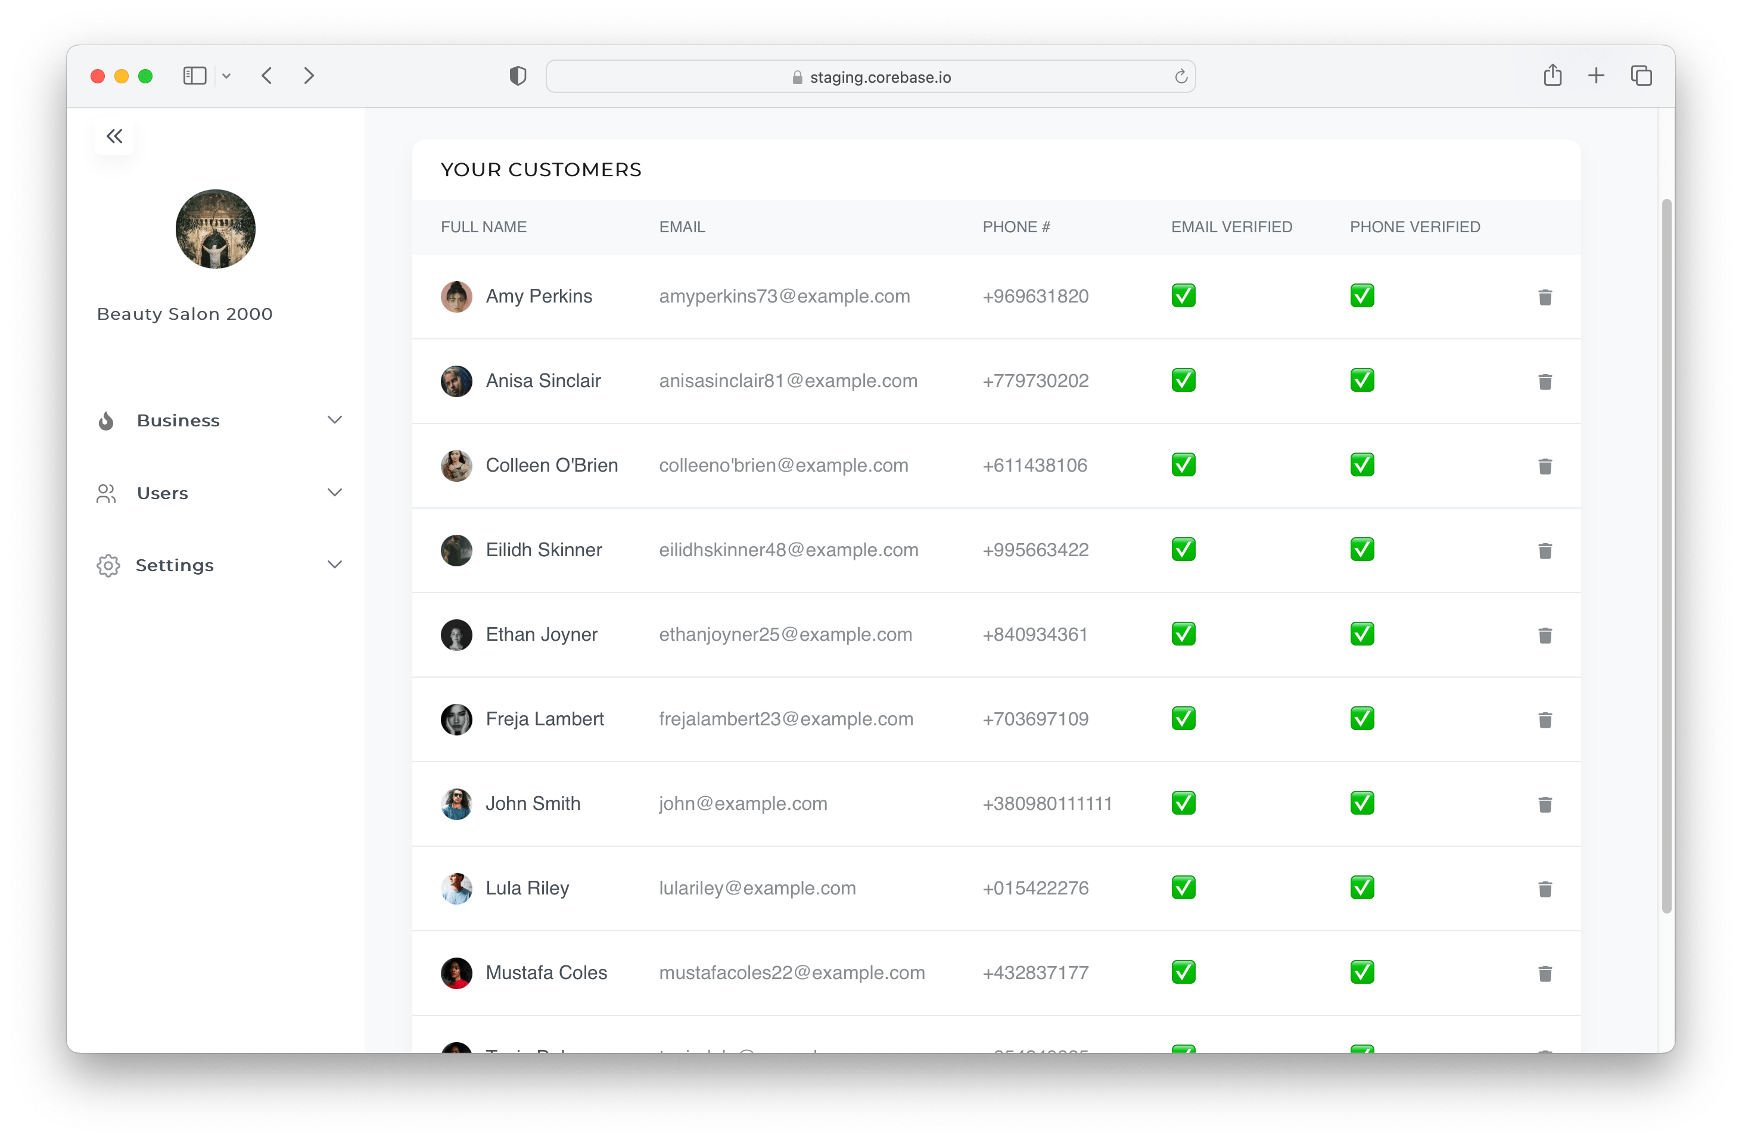
Task: Open the Share icon in toolbar
Action: click(x=1552, y=76)
